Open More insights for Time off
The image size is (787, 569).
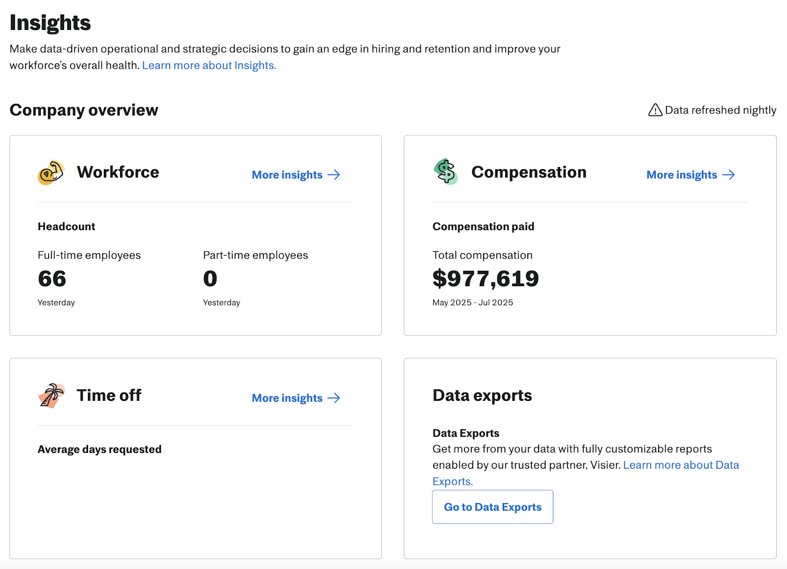tap(287, 398)
